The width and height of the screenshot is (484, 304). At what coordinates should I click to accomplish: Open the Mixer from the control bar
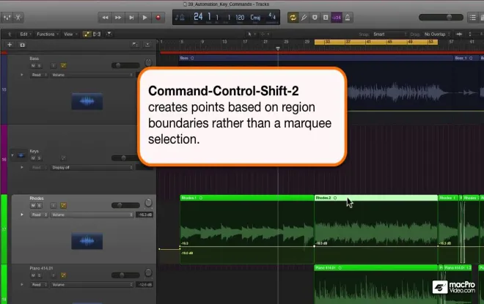tap(7, 18)
